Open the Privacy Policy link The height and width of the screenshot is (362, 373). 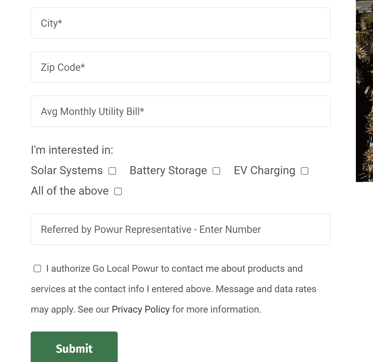tap(141, 309)
